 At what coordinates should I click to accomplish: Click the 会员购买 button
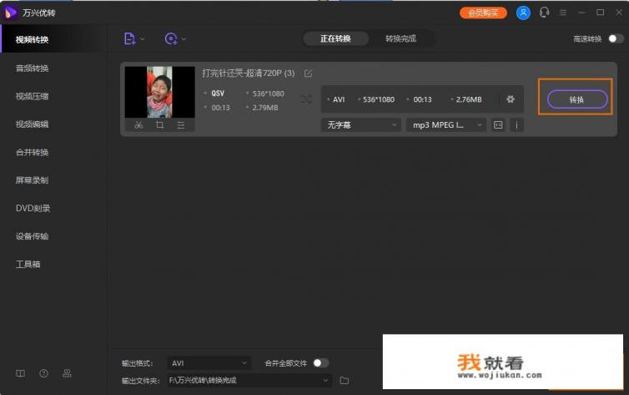point(483,13)
